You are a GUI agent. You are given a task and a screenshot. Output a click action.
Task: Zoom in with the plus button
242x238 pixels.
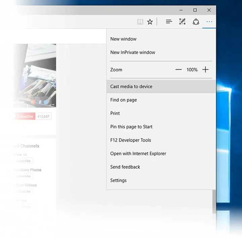(x=205, y=70)
